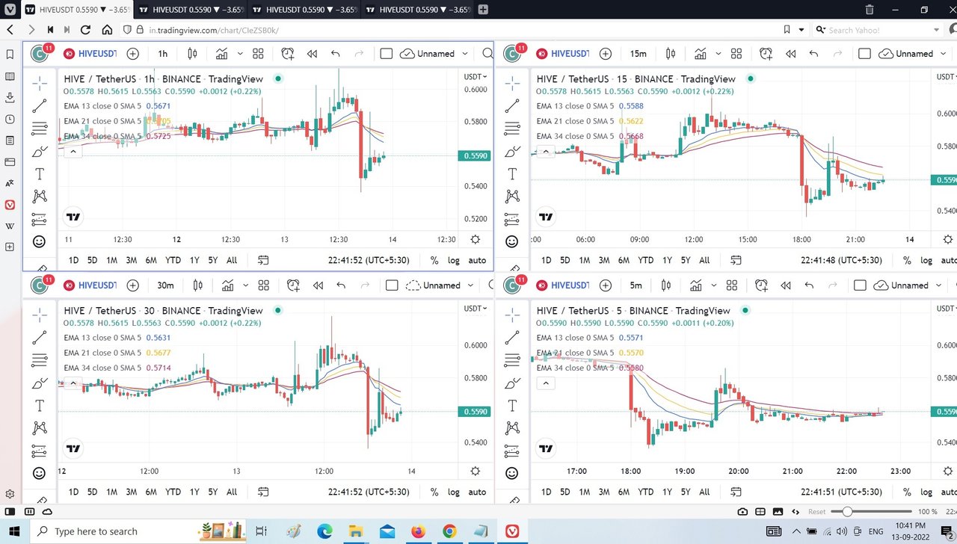
Task: Toggle percent scale in 15m chart
Action: tap(907, 260)
